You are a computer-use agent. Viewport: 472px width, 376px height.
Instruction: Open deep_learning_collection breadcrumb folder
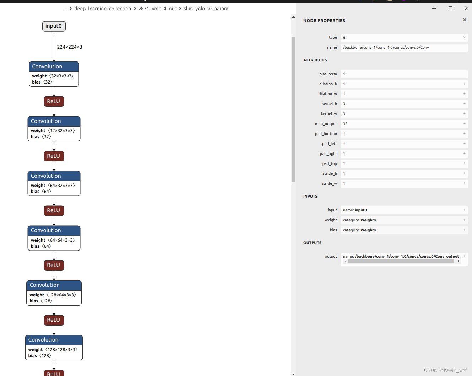point(103,9)
